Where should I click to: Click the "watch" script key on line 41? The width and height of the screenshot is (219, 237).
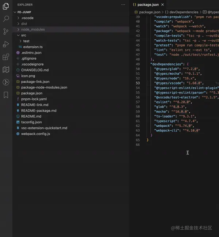[161, 26]
